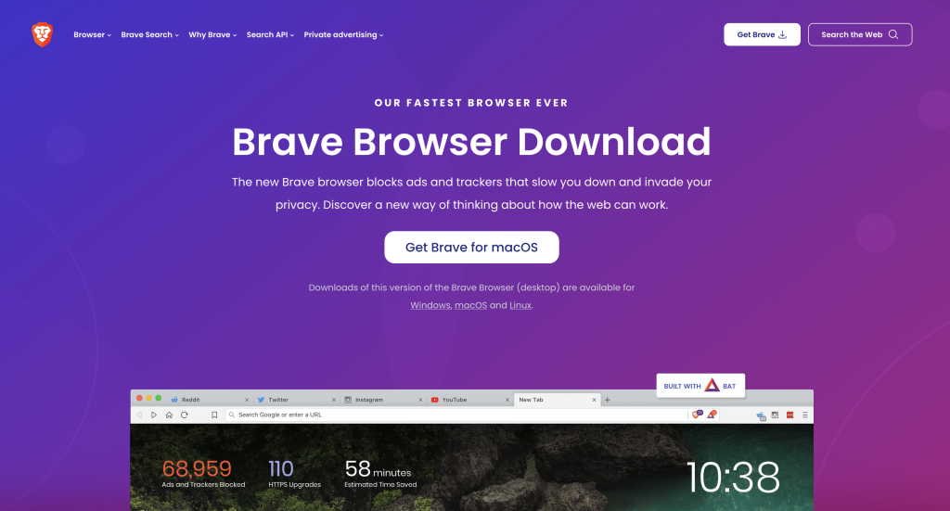Open the Why Brave menu

tap(212, 34)
